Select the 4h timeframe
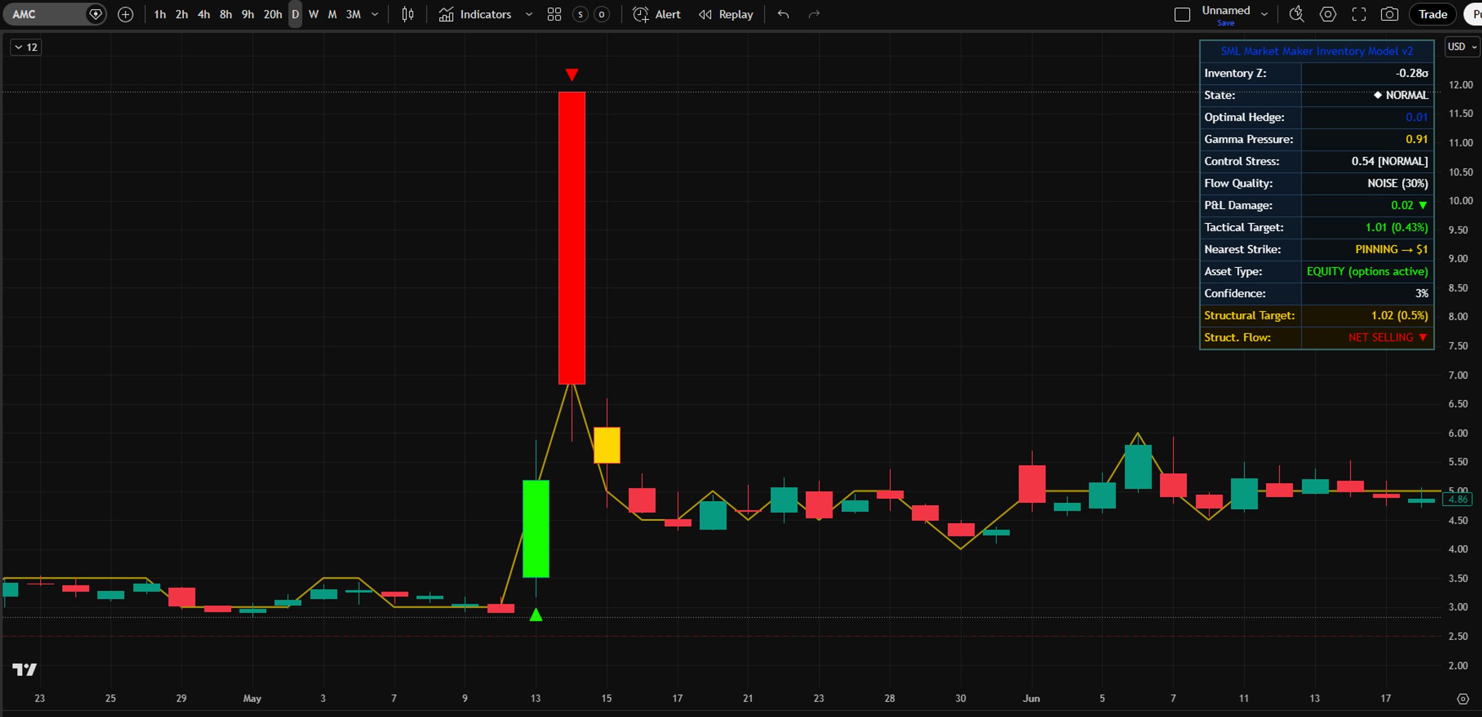 pos(204,14)
